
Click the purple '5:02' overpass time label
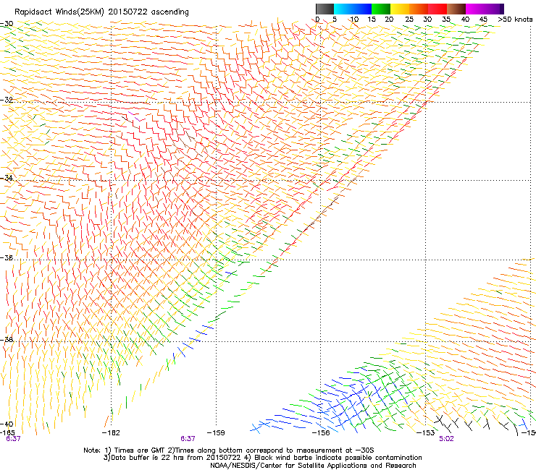click(446, 439)
